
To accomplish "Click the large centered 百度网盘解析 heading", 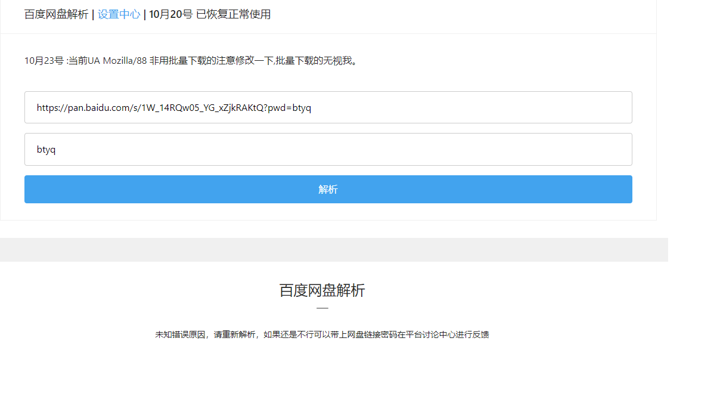I will (x=322, y=290).
